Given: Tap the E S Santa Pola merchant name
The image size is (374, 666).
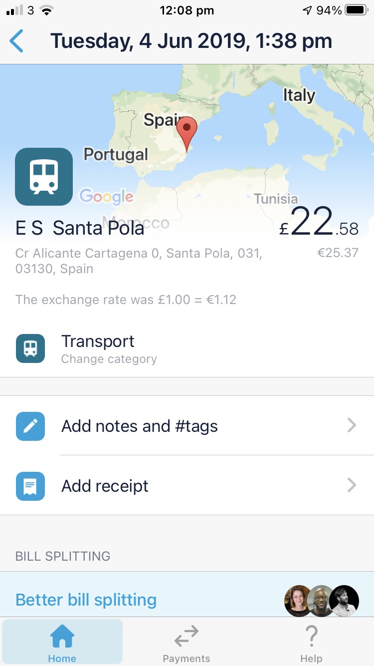Looking at the screenshot, I should click(80, 228).
